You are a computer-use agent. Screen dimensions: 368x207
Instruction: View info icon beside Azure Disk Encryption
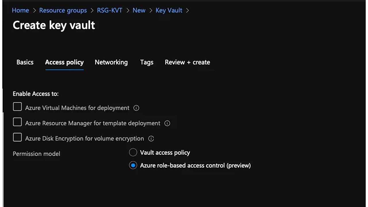(151, 139)
